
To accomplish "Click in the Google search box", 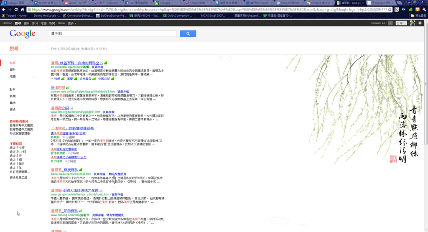I will tap(113, 33).
